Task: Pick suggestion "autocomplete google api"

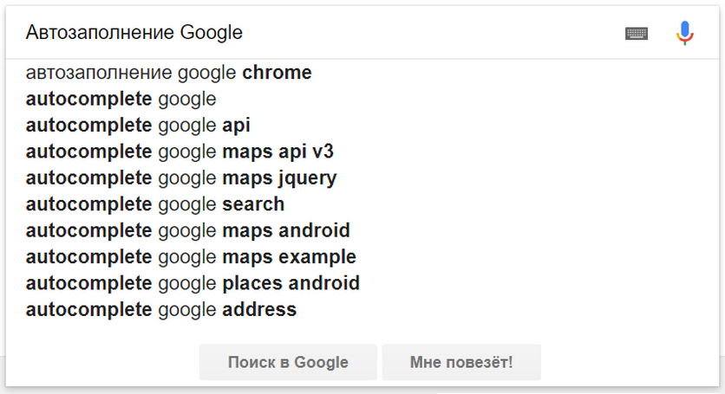Action: point(139,126)
